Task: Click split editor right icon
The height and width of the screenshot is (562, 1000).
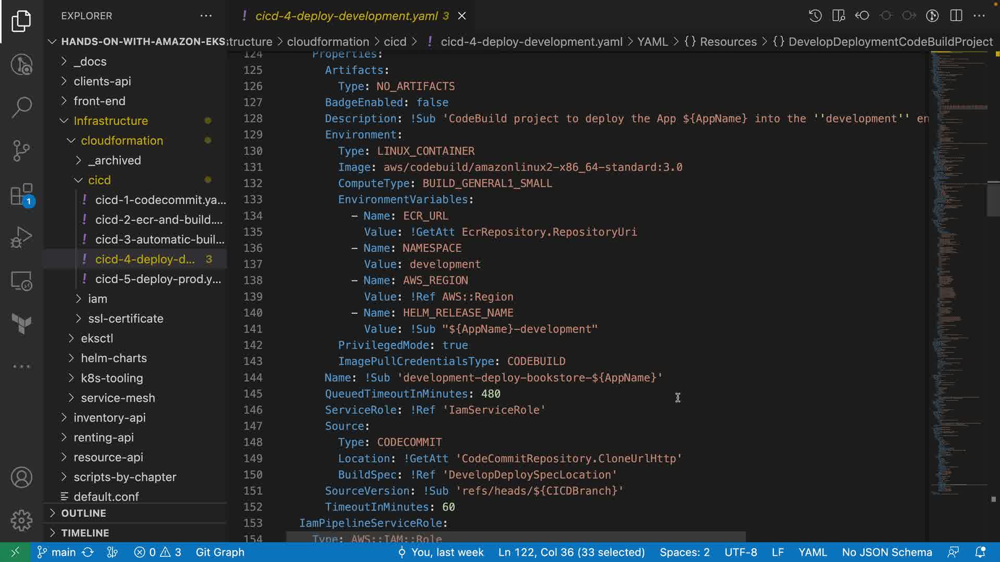Action: 956,16
